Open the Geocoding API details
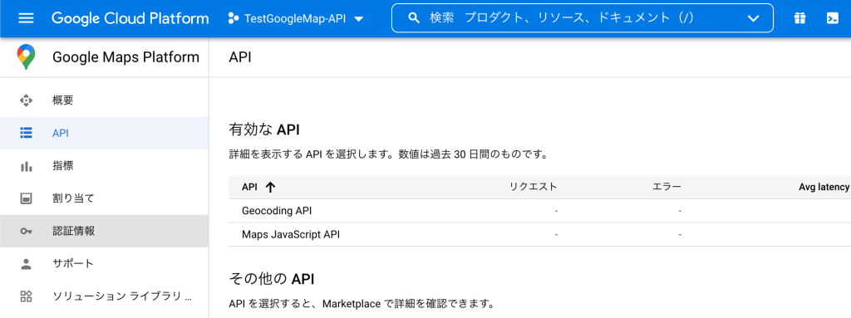 tap(277, 211)
